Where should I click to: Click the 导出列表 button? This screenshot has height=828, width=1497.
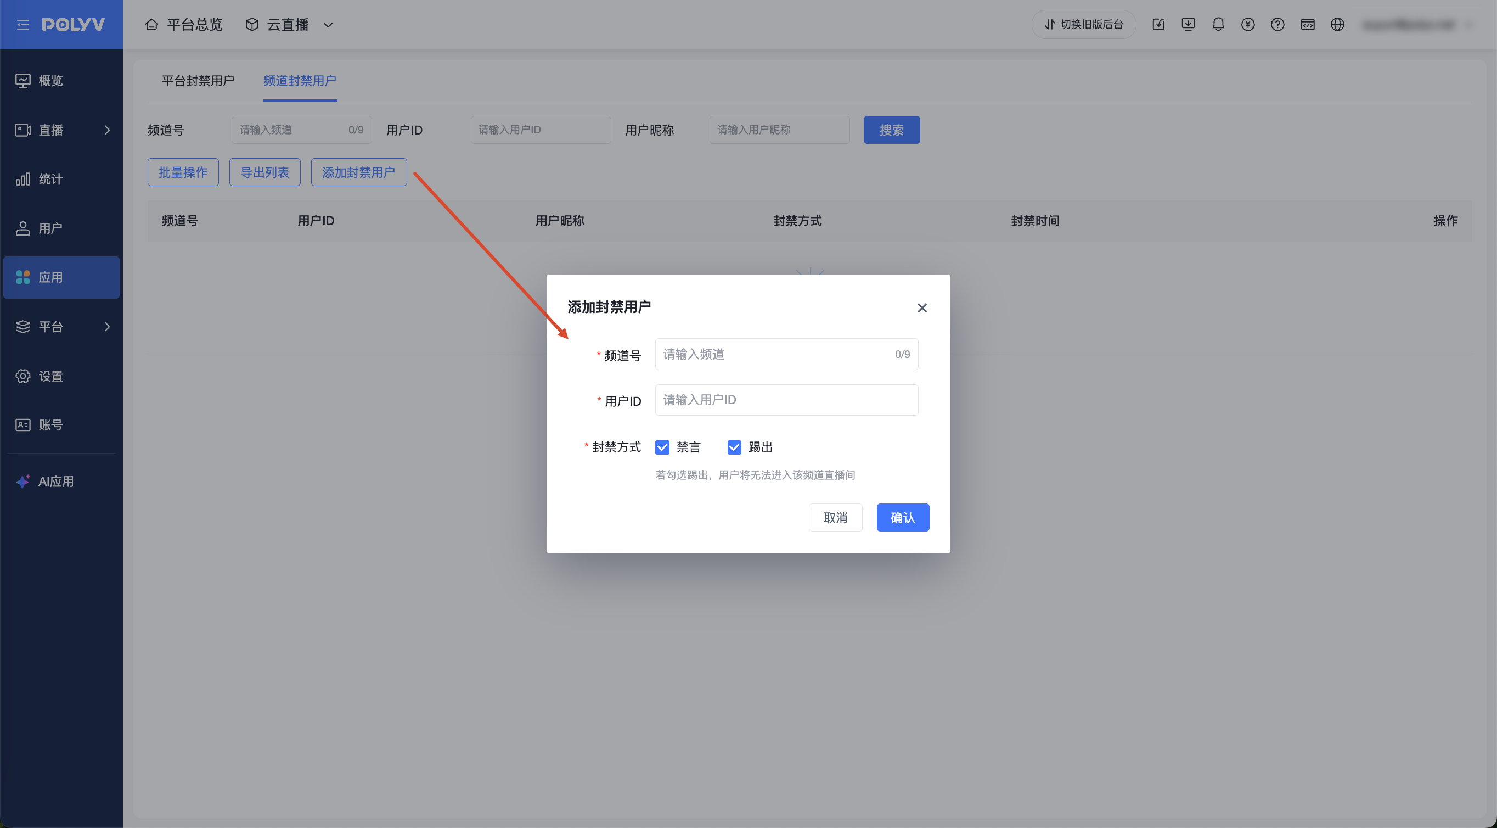[265, 172]
